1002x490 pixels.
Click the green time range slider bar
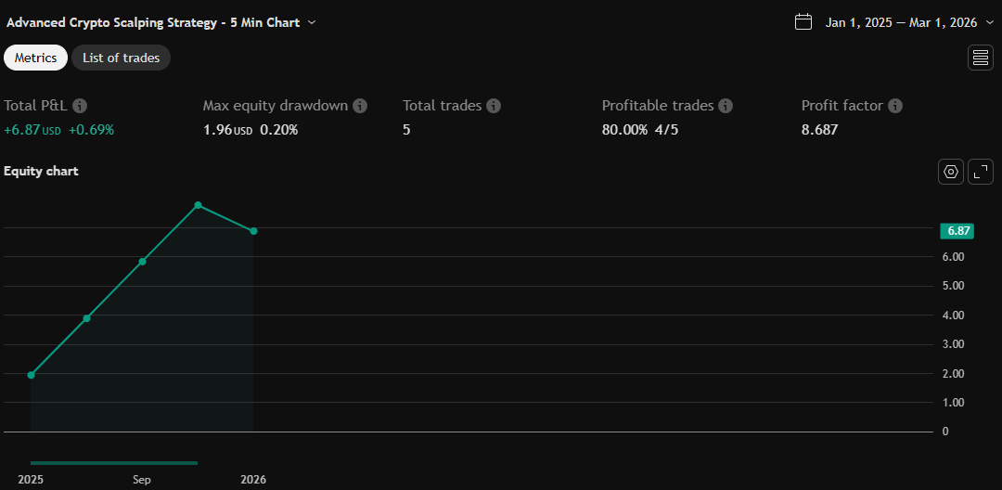pos(113,462)
